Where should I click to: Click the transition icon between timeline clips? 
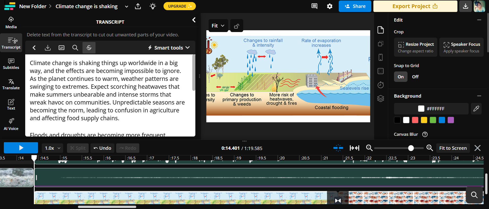pyautogui.click(x=338, y=201)
